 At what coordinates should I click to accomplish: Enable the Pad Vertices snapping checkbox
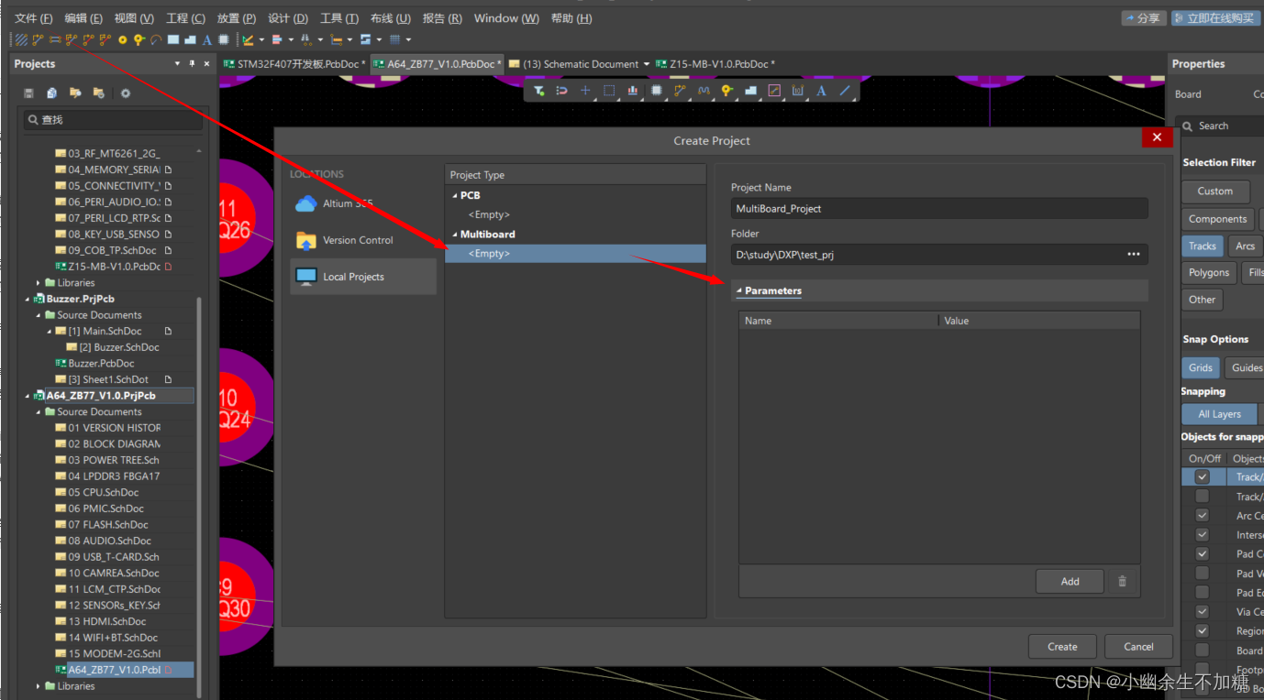1202,574
